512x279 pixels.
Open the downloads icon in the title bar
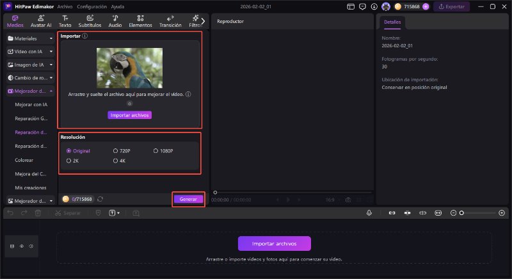[x=374, y=6]
